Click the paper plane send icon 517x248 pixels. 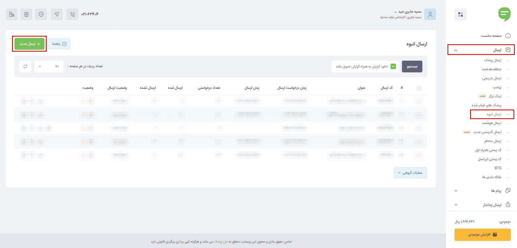pyautogui.click(x=57, y=14)
